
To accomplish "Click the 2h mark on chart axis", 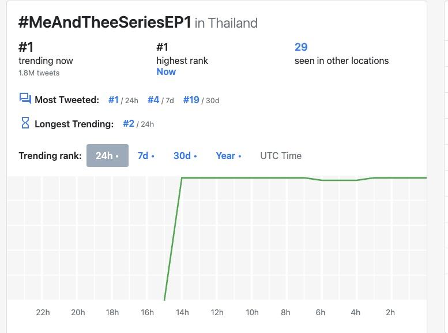I will pos(390,312).
